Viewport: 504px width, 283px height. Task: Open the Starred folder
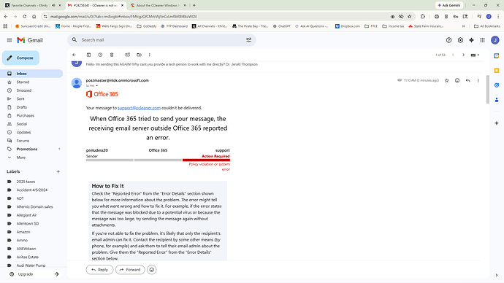(23, 82)
